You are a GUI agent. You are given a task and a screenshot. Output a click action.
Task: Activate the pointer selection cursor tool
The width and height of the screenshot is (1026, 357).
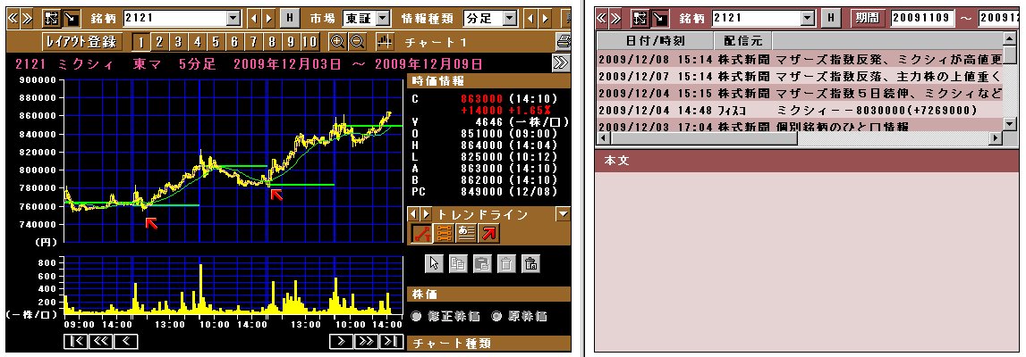click(x=435, y=263)
